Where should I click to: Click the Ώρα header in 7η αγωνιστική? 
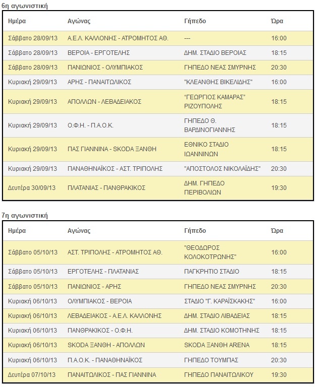277,231
